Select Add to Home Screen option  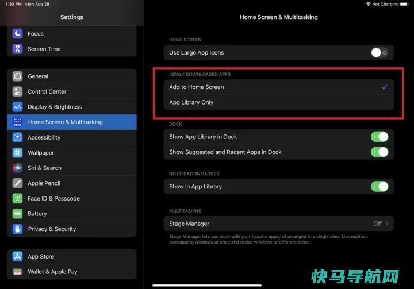pyautogui.click(x=278, y=87)
